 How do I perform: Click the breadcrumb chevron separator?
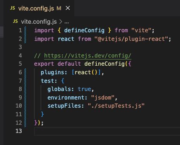(x=61, y=22)
